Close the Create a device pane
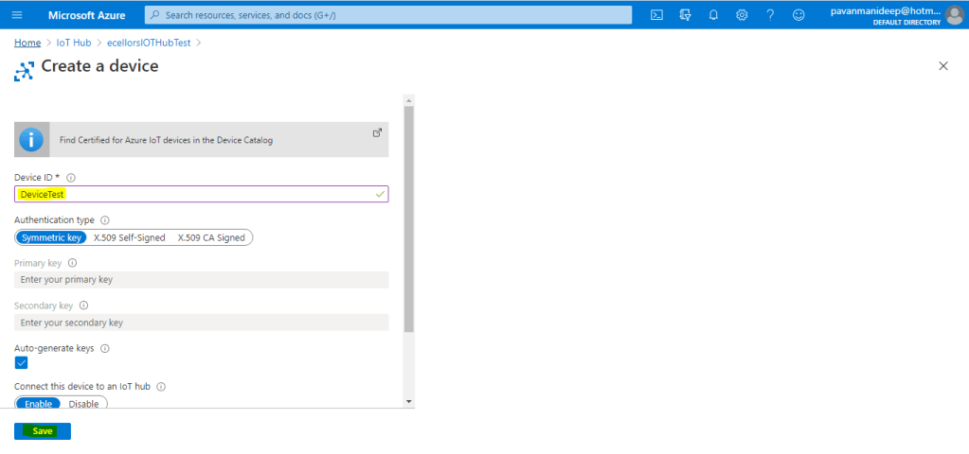Image resolution: width=969 pixels, height=454 pixels. coord(942,66)
